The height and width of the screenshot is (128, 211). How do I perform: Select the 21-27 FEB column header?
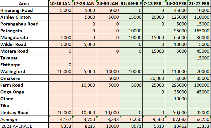199,3
